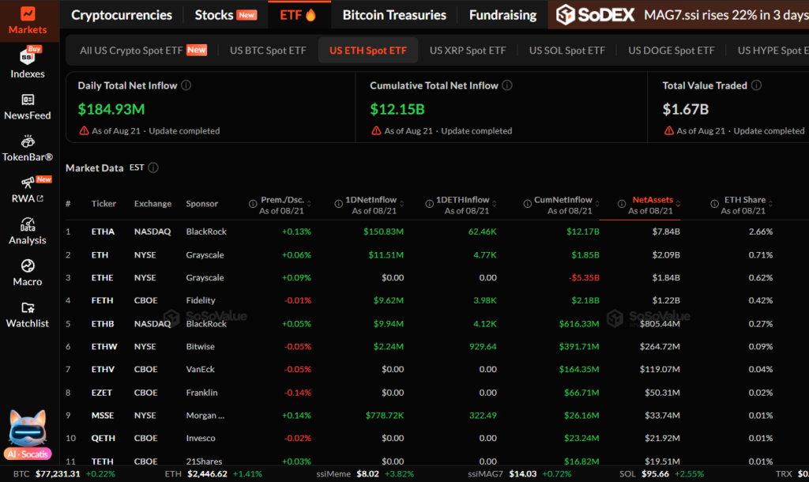Click info icon beside Total Value Traded
This screenshot has width=809, height=482.
coord(756,85)
